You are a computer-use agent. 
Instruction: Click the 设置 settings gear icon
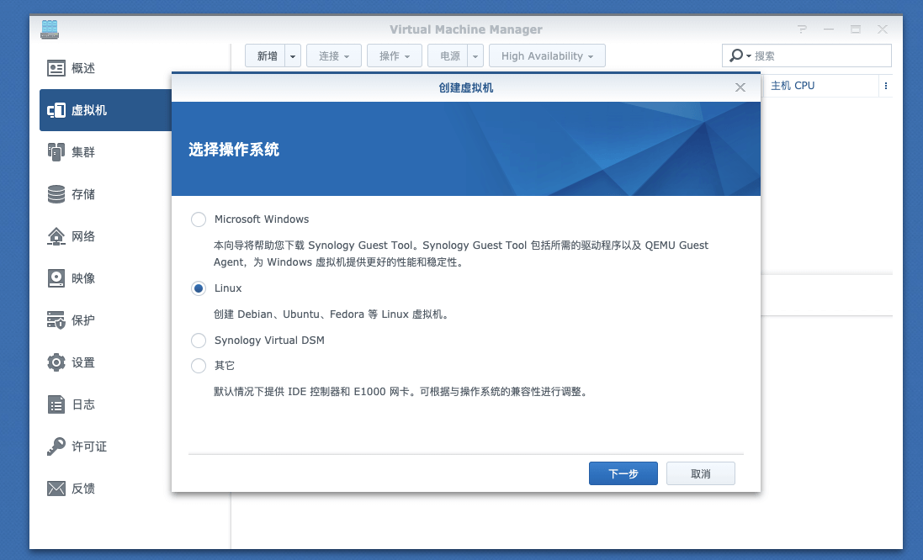tap(56, 362)
